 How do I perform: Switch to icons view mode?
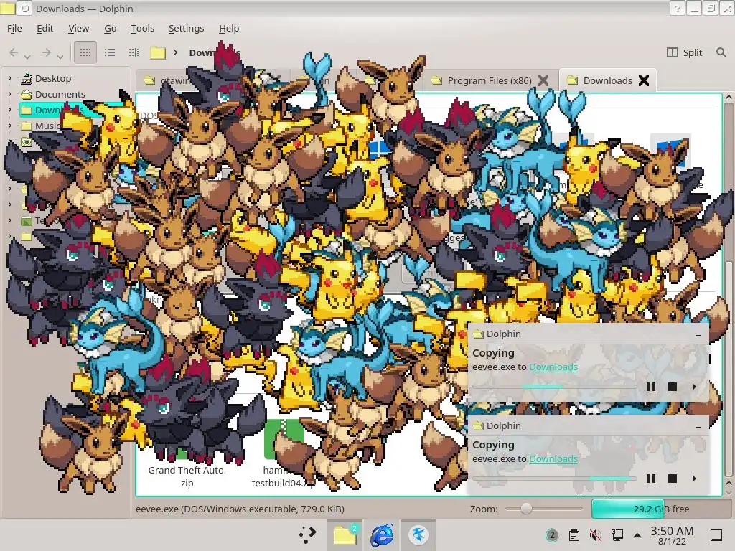click(x=85, y=52)
